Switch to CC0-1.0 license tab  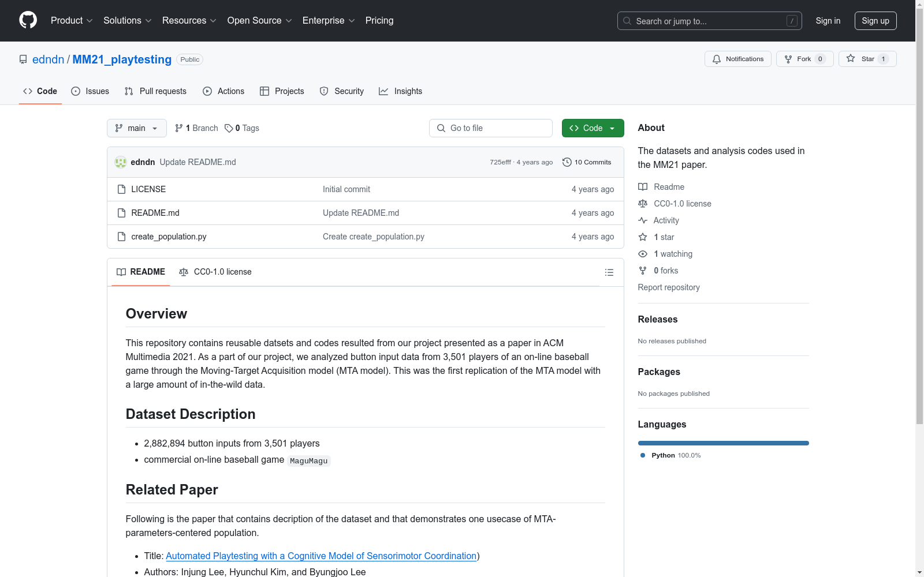point(215,272)
